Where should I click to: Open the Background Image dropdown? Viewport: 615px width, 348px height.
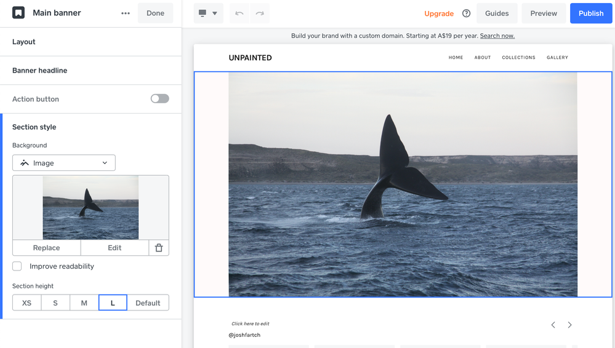64,163
